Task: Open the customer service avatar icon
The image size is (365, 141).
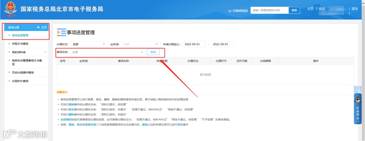Action: [x=358, y=90]
